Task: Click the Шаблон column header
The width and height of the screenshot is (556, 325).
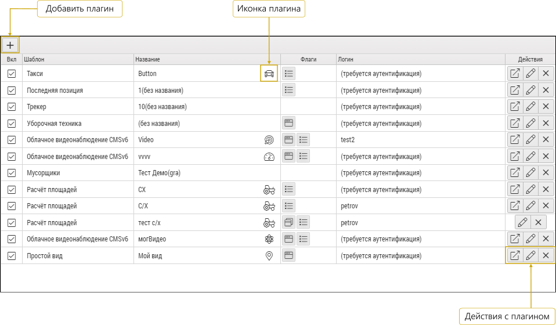Action: click(78, 60)
